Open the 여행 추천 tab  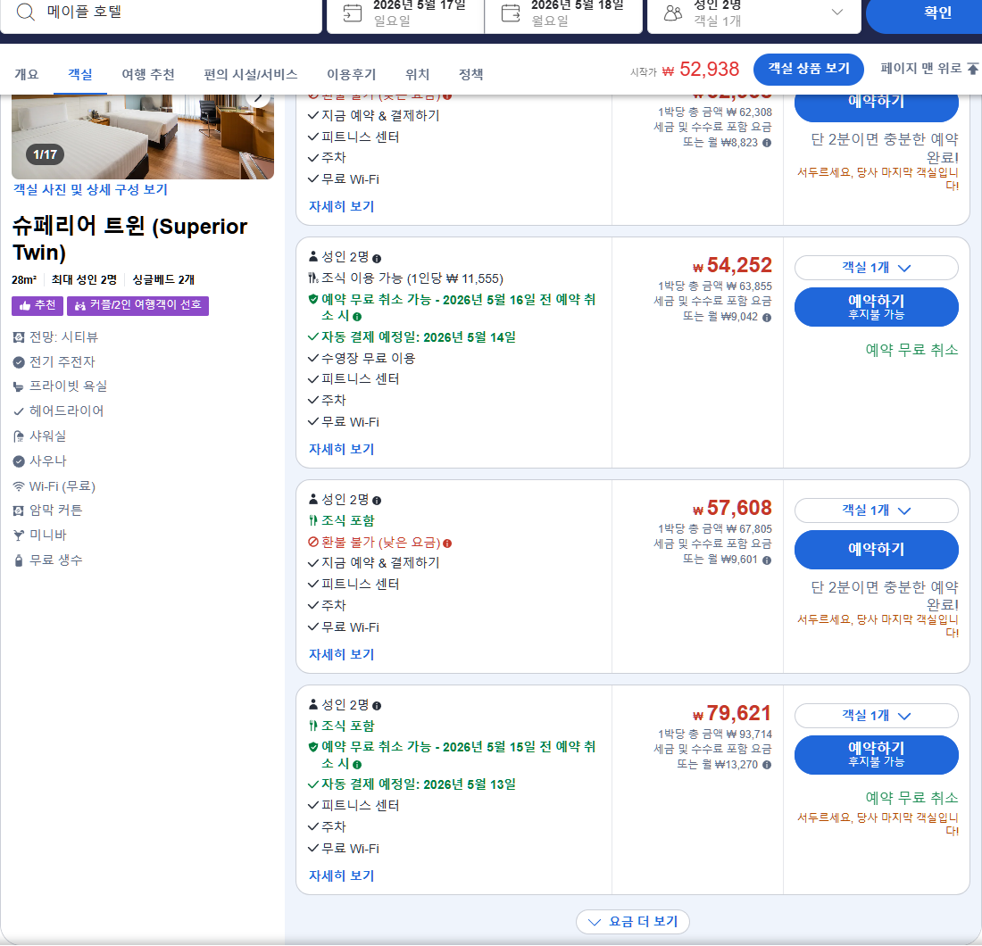pyautogui.click(x=148, y=74)
